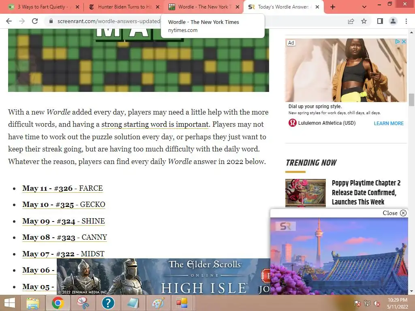Open the Elder Scrolls High Isle banner ad
This screenshot has width=415, height=311.
pos(163,276)
